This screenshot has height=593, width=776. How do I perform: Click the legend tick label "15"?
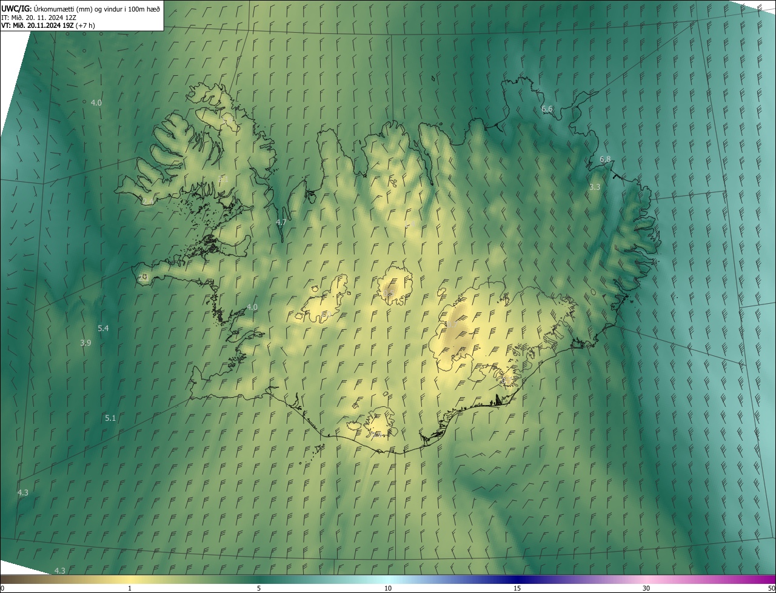click(x=517, y=589)
